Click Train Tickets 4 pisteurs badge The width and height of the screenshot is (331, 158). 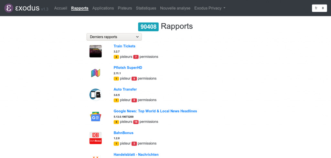click(116, 57)
